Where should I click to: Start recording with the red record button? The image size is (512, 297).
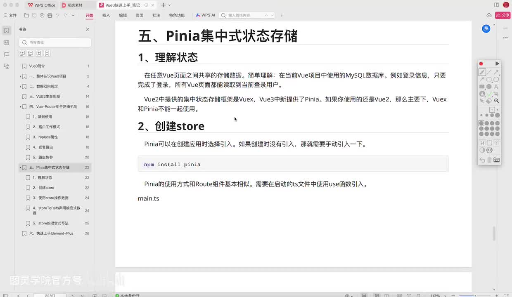pyautogui.click(x=481, y=64)
